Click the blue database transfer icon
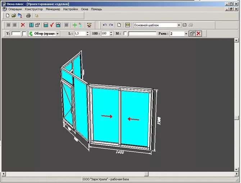Image resolution: width=241 pixels, height=183 pixels. [x=20, y=15]
